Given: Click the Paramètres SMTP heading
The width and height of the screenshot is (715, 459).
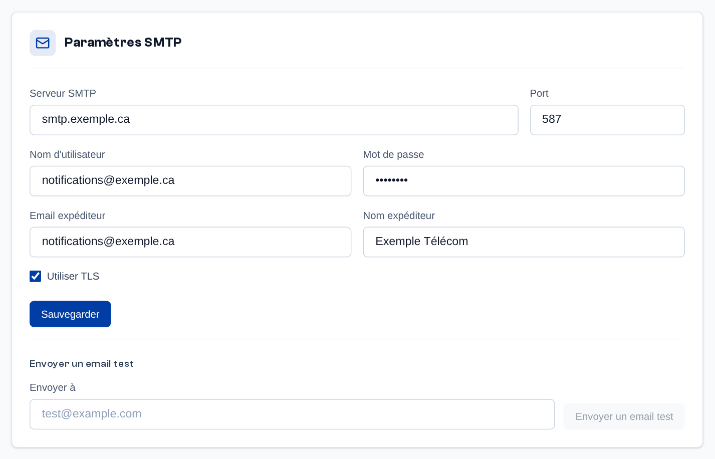Looking at the screenshot, I should [x=123, y=43].
